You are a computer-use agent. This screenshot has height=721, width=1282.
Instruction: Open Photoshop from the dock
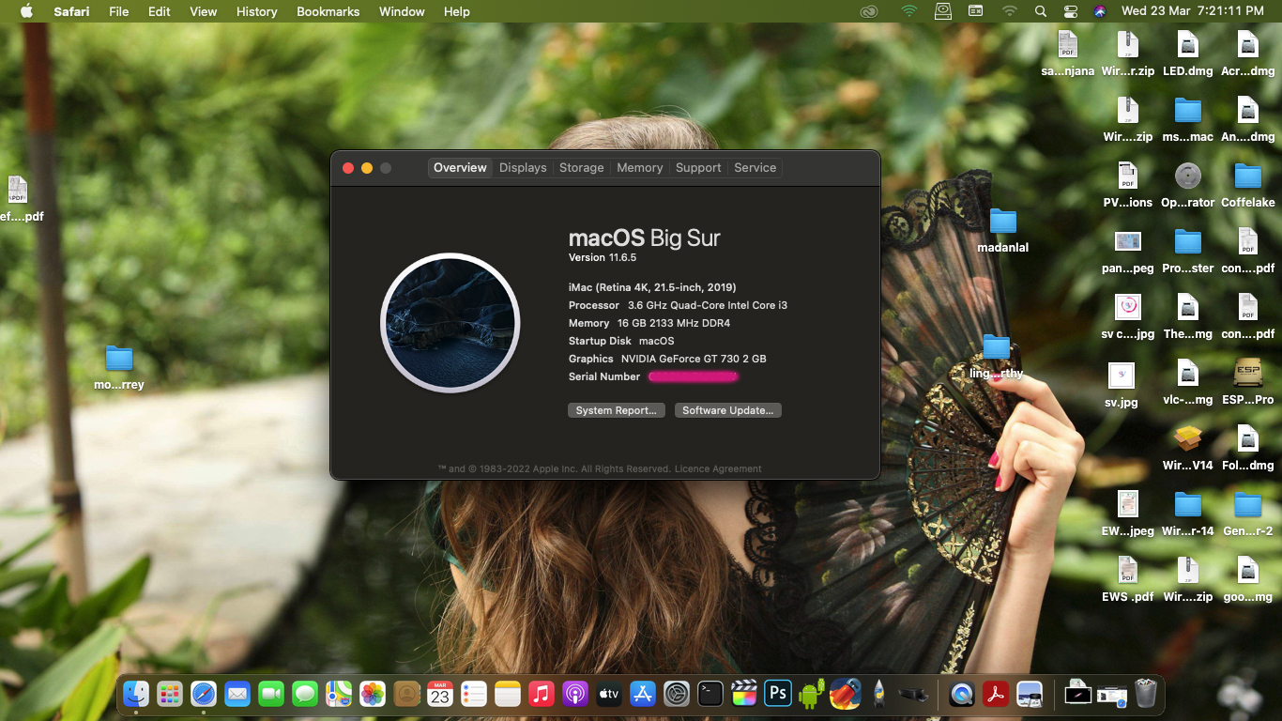point(778,694)
